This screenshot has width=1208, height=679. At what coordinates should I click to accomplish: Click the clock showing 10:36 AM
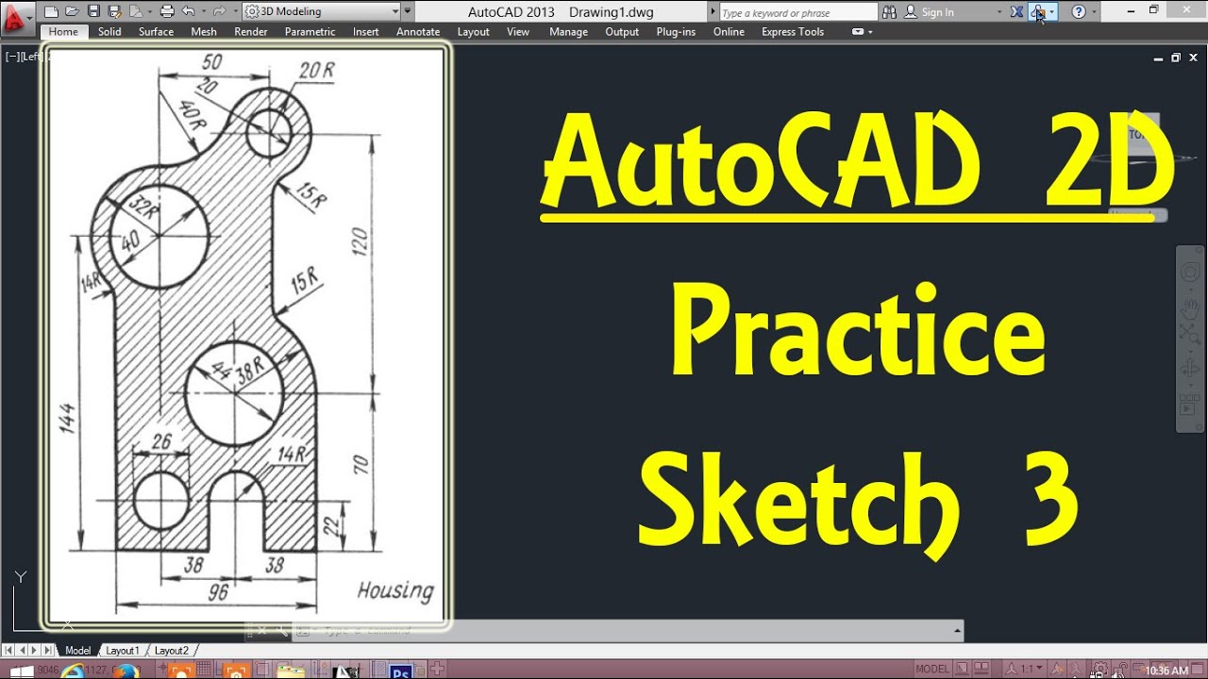tap(1166, 671)
